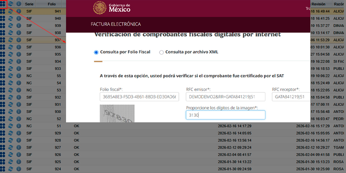This screenshot has height=173, width=346.
Task: Click the refresh arrows icon for folio 937
Action: 11,40
